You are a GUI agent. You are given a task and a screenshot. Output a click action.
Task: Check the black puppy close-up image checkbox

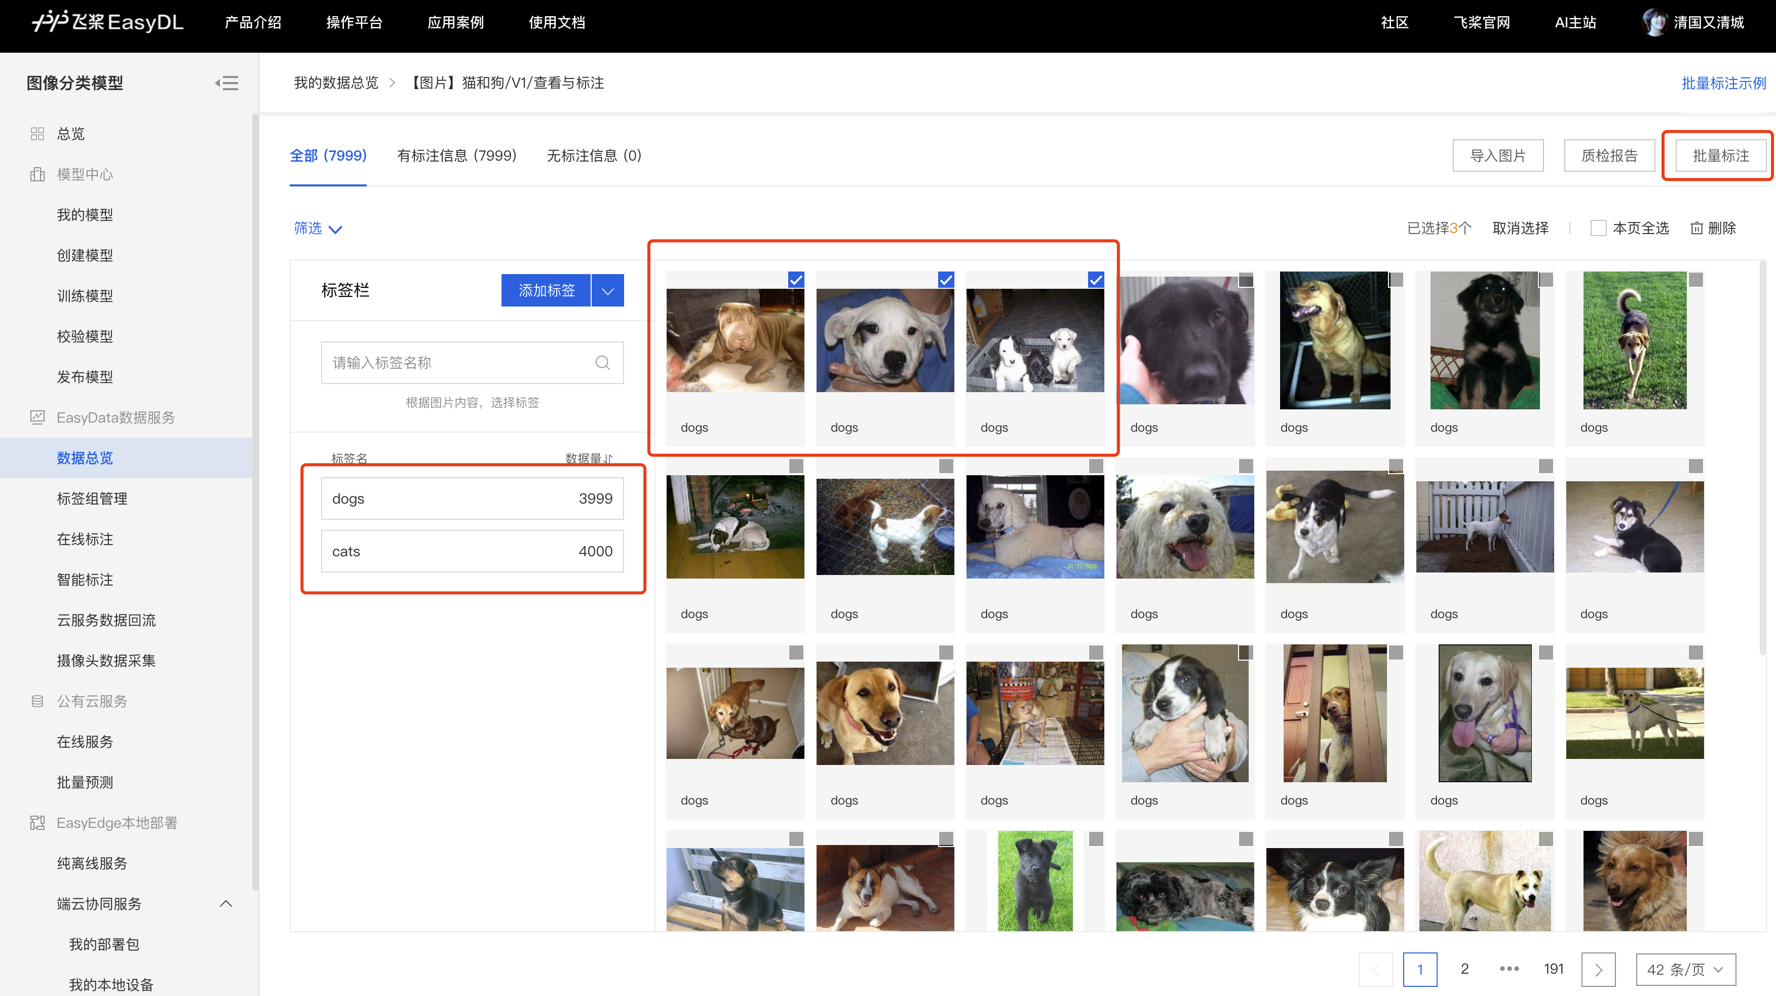pos(1246,279)
